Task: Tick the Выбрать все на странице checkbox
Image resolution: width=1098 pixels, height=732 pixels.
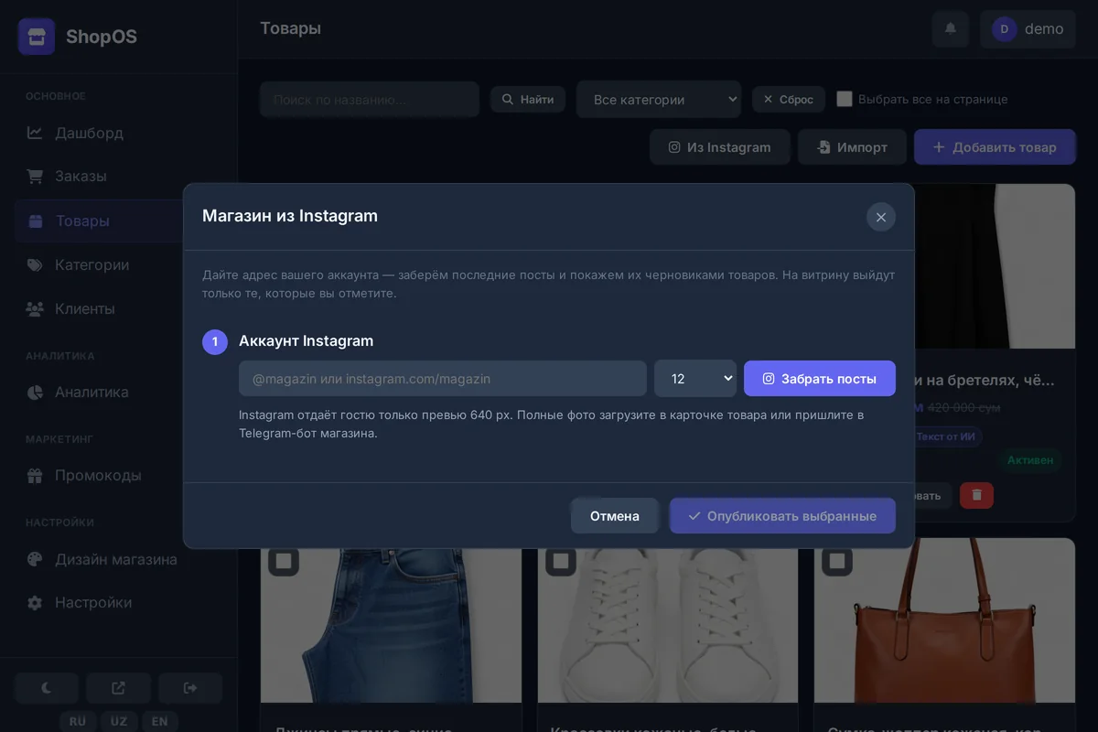Action: pos(845,99)
